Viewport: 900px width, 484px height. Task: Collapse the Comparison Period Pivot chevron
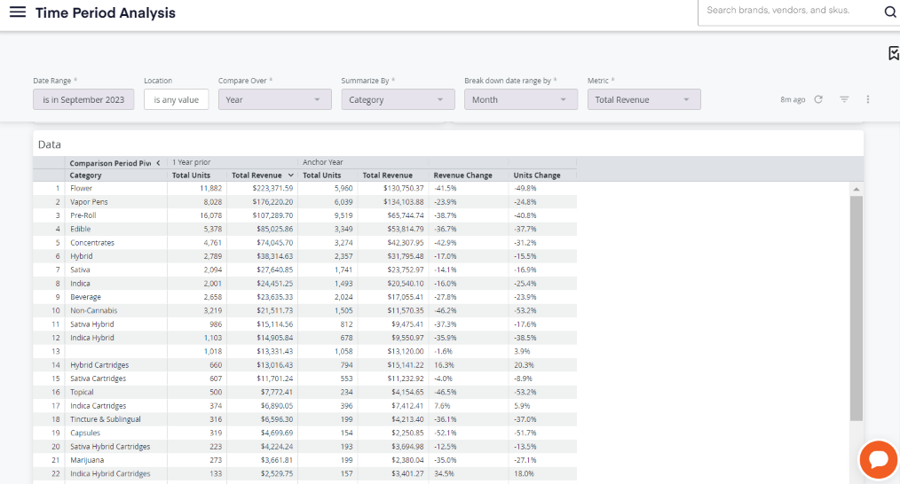(x=158, y=163)
